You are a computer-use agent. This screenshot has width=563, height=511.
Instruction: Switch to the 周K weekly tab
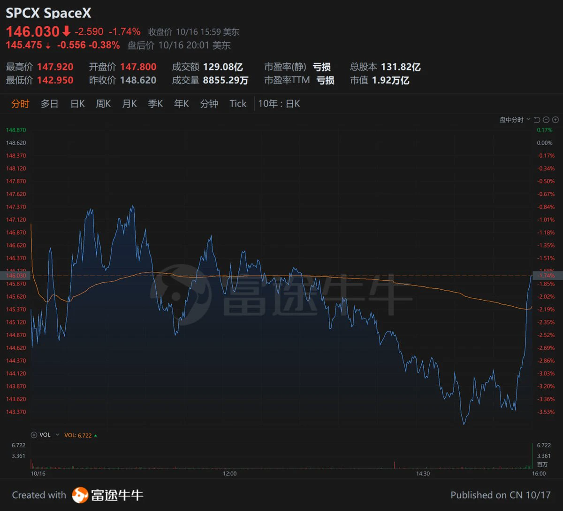coord(103,104)
